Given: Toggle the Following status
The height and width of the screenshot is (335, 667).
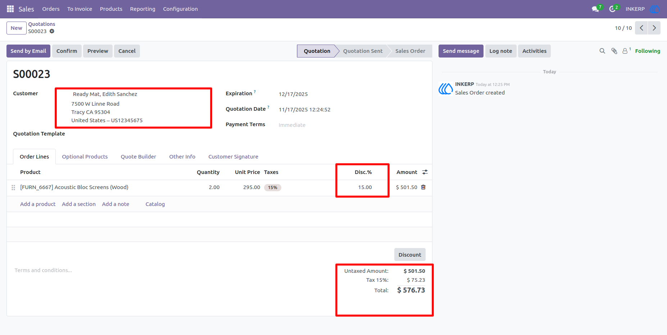Looking at the screenshot, I should coord(647,51).
